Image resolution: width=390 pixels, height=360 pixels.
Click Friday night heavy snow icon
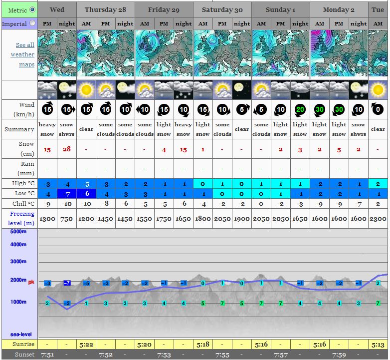click(184, 90)
